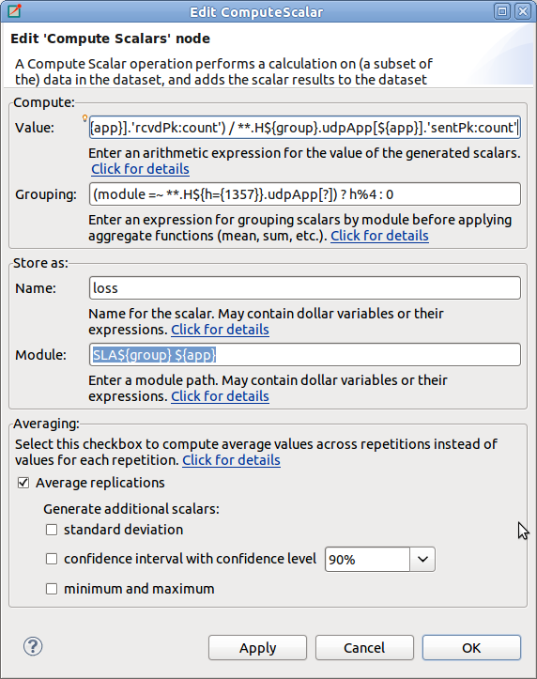This screenshot has height=679, width=537.
Task: Click the Name field containing loss
Action: (x=304, y=288)
